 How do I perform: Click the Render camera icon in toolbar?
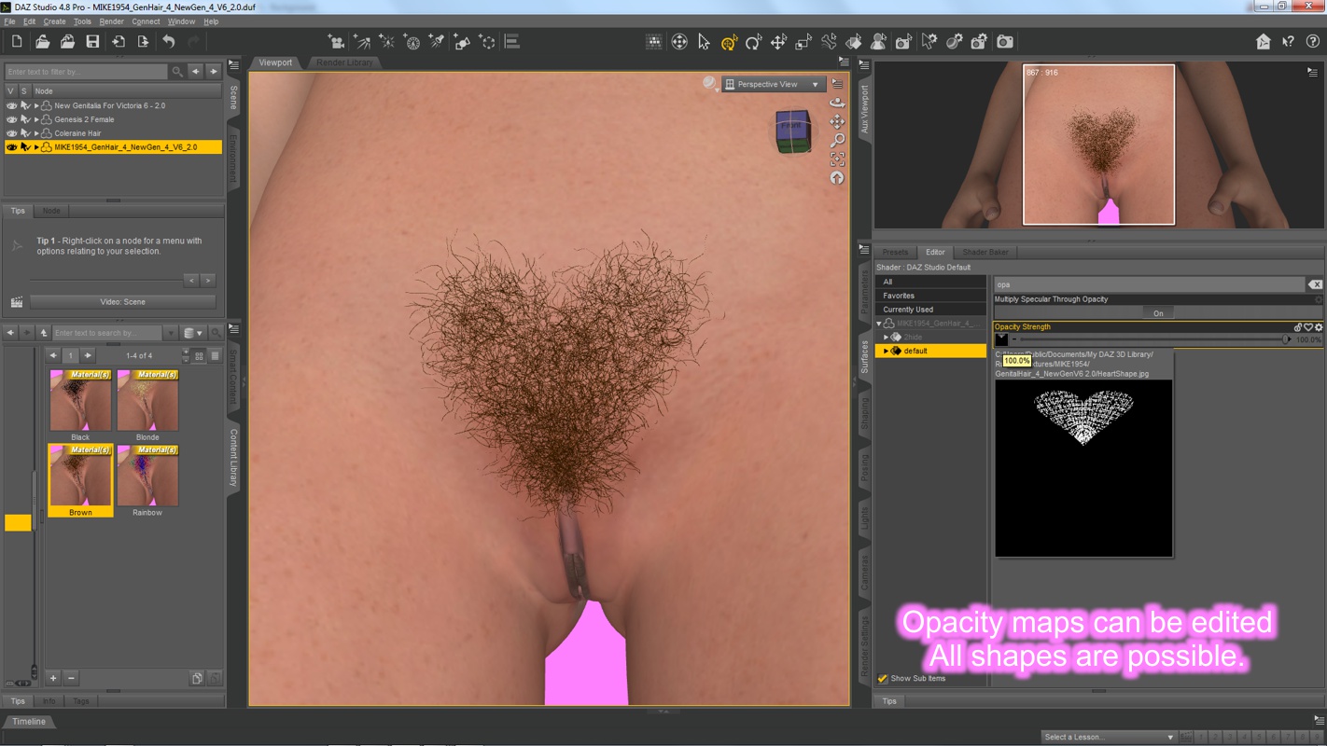pos(1005,42)
